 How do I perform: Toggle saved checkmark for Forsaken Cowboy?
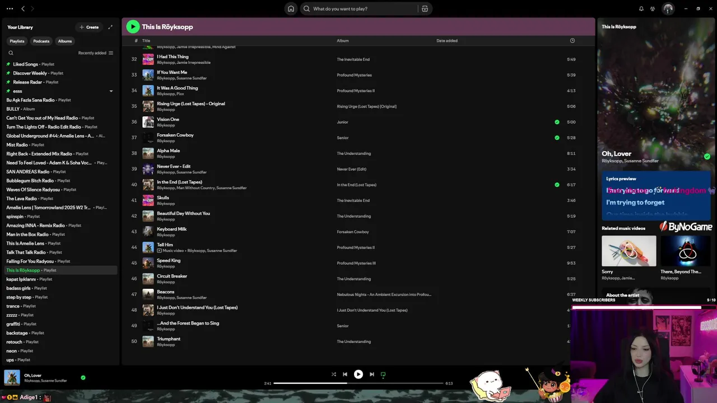[x=557, y=138]
